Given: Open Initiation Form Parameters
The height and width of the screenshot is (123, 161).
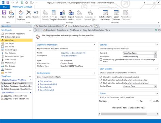Looking at the screenshot, I should click(105, 15).
